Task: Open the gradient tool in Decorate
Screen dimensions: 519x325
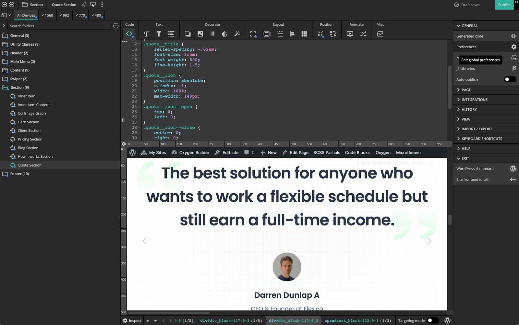Action: click(x=212, y=34)
